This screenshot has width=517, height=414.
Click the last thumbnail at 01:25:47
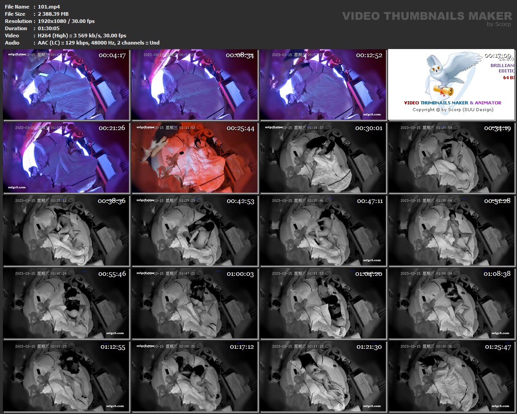(451, 376)
